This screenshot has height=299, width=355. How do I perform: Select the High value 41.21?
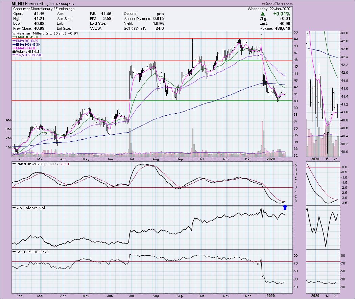pos(39,19)
